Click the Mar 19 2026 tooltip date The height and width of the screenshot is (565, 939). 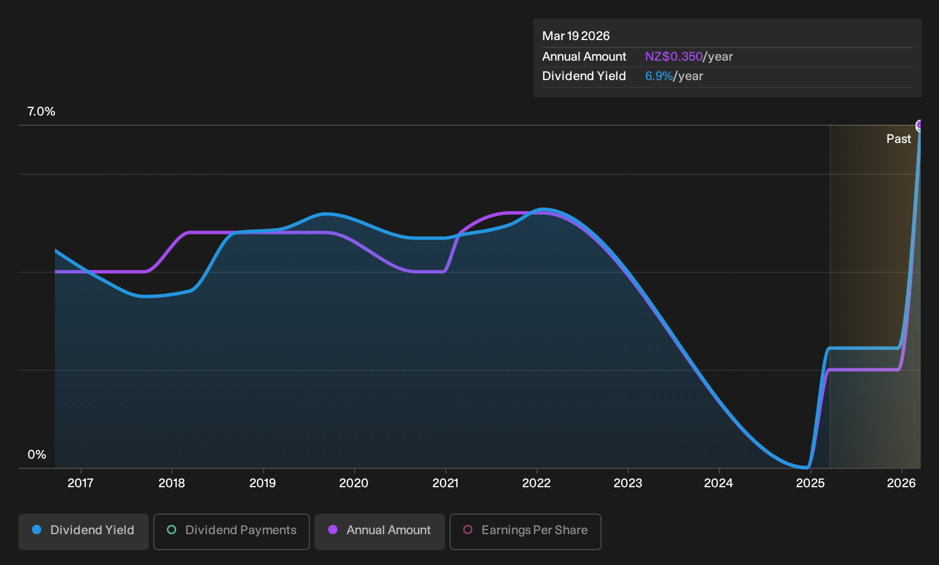coord(576,36)
